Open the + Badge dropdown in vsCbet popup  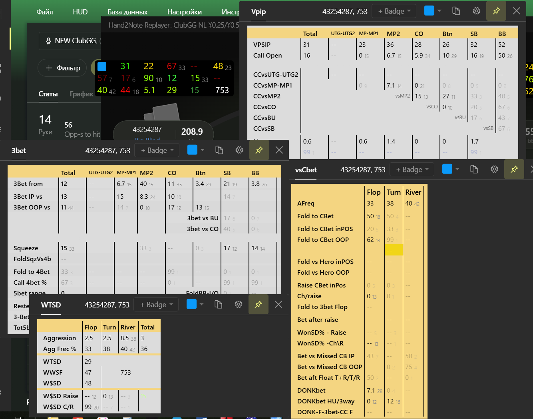[x=412, y=170]
